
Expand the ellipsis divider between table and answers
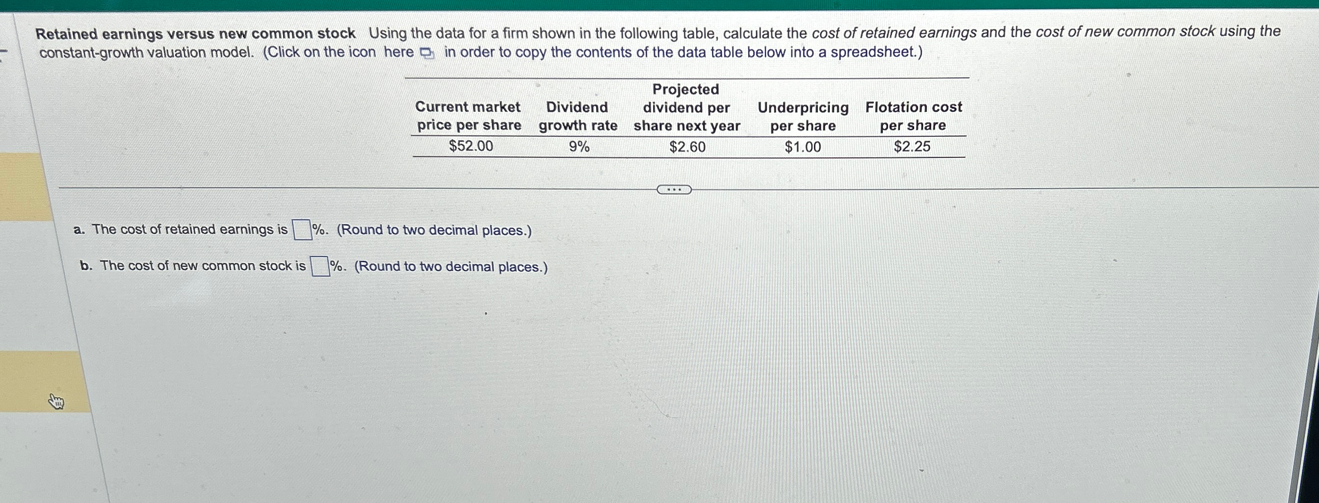point(673,189)
